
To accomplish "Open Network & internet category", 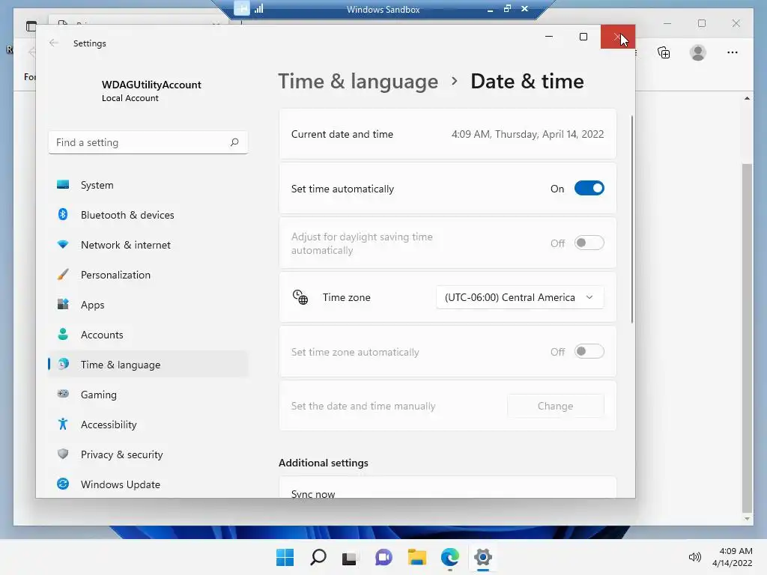I will pos(148,245).
